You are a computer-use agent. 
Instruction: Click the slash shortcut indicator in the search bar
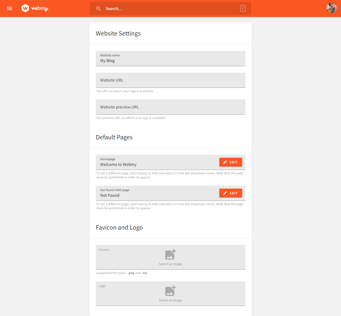tap(243, 8)
